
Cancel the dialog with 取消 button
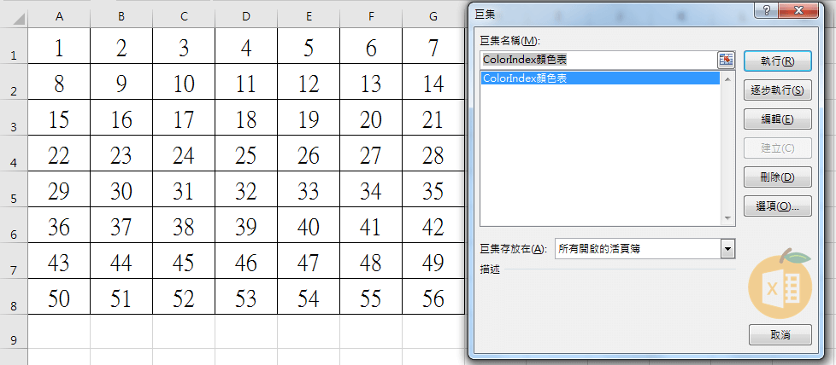(779, 334)
